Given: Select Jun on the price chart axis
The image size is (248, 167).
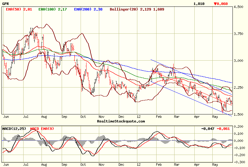Looking at the screenshot, I should tap(6, 117).
